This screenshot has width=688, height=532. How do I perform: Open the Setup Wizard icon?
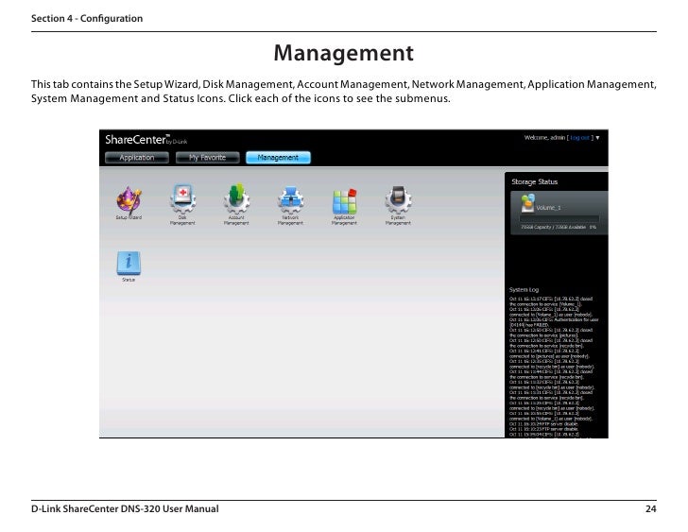click(129, 200)
